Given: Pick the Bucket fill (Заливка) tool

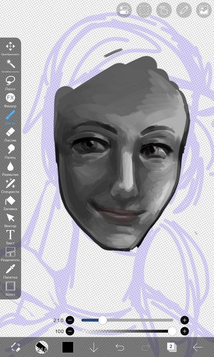Looking at the screenshot, I should click(10, 203).
